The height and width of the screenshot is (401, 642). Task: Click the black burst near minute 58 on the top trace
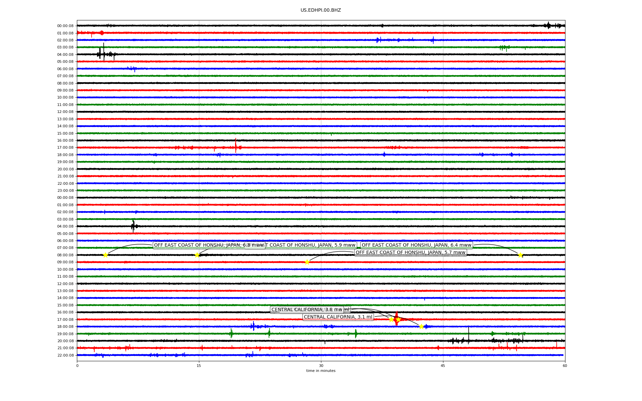(548, 25)
